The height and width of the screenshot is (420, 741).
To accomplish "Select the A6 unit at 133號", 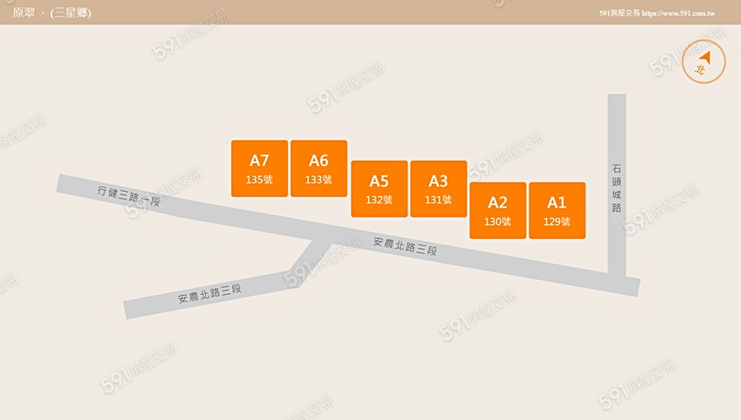I will coord(319,168).
